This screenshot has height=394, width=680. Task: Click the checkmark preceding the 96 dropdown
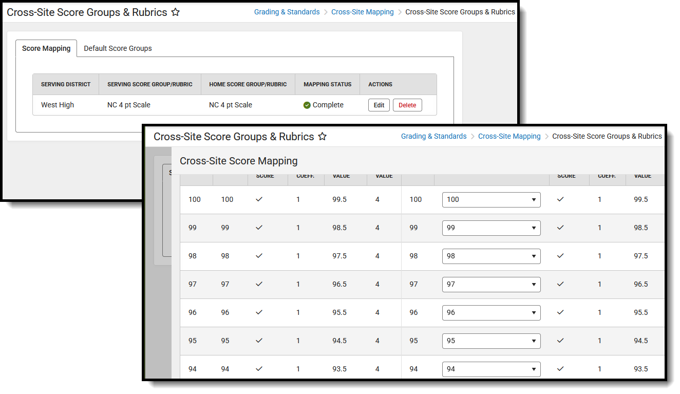[259, 312]
